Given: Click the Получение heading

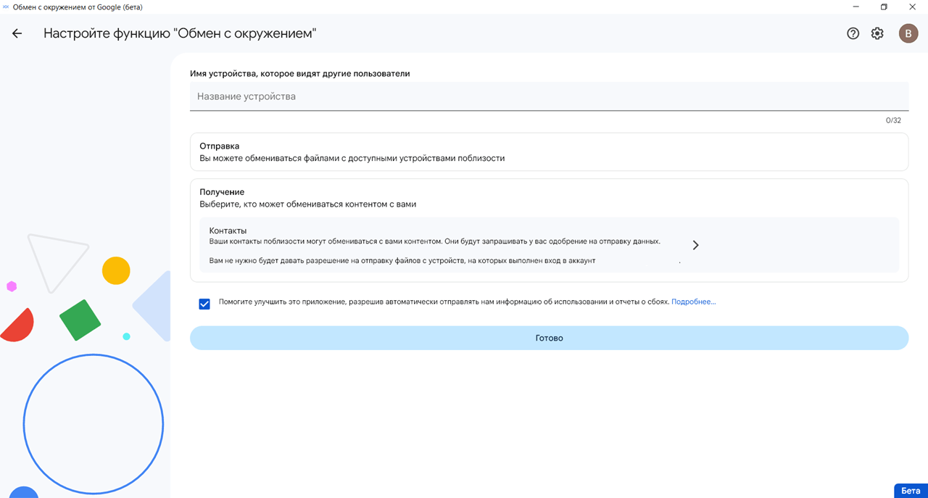Looking at the screenshot, I should 222,192.
